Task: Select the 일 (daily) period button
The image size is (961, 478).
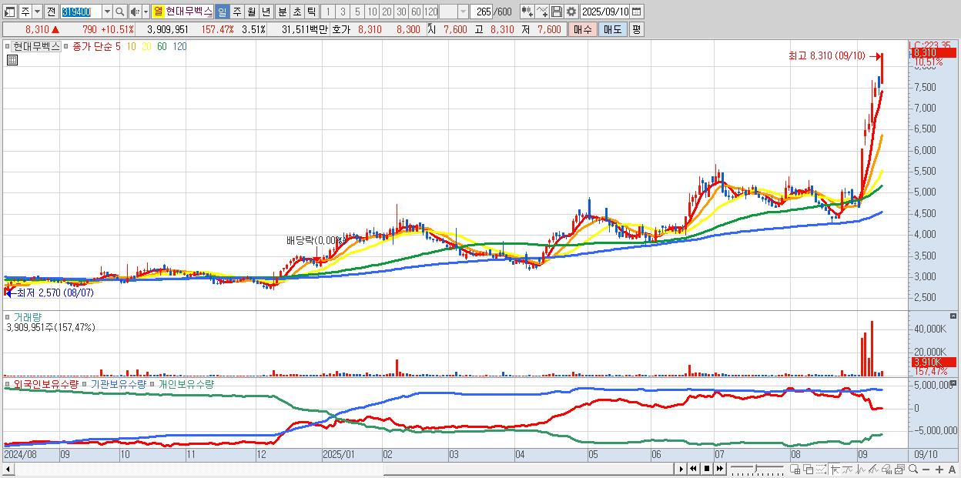Action: [222, 12]
